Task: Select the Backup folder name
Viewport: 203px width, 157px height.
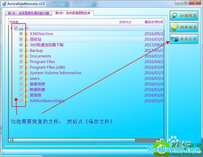Action: click(36, 50)
